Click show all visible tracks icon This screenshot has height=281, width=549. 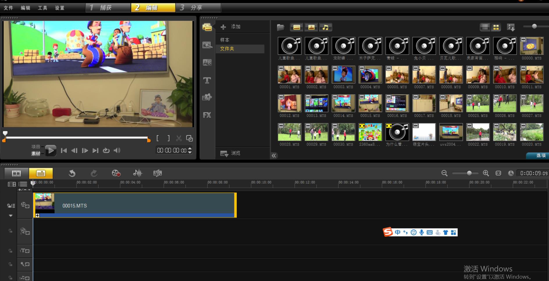click(x=12, y=184)
